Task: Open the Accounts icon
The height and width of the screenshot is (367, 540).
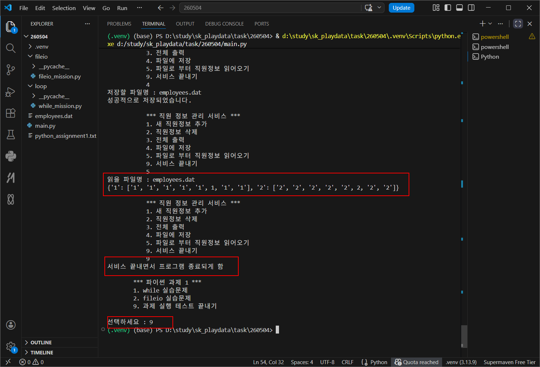Action: 11,325
